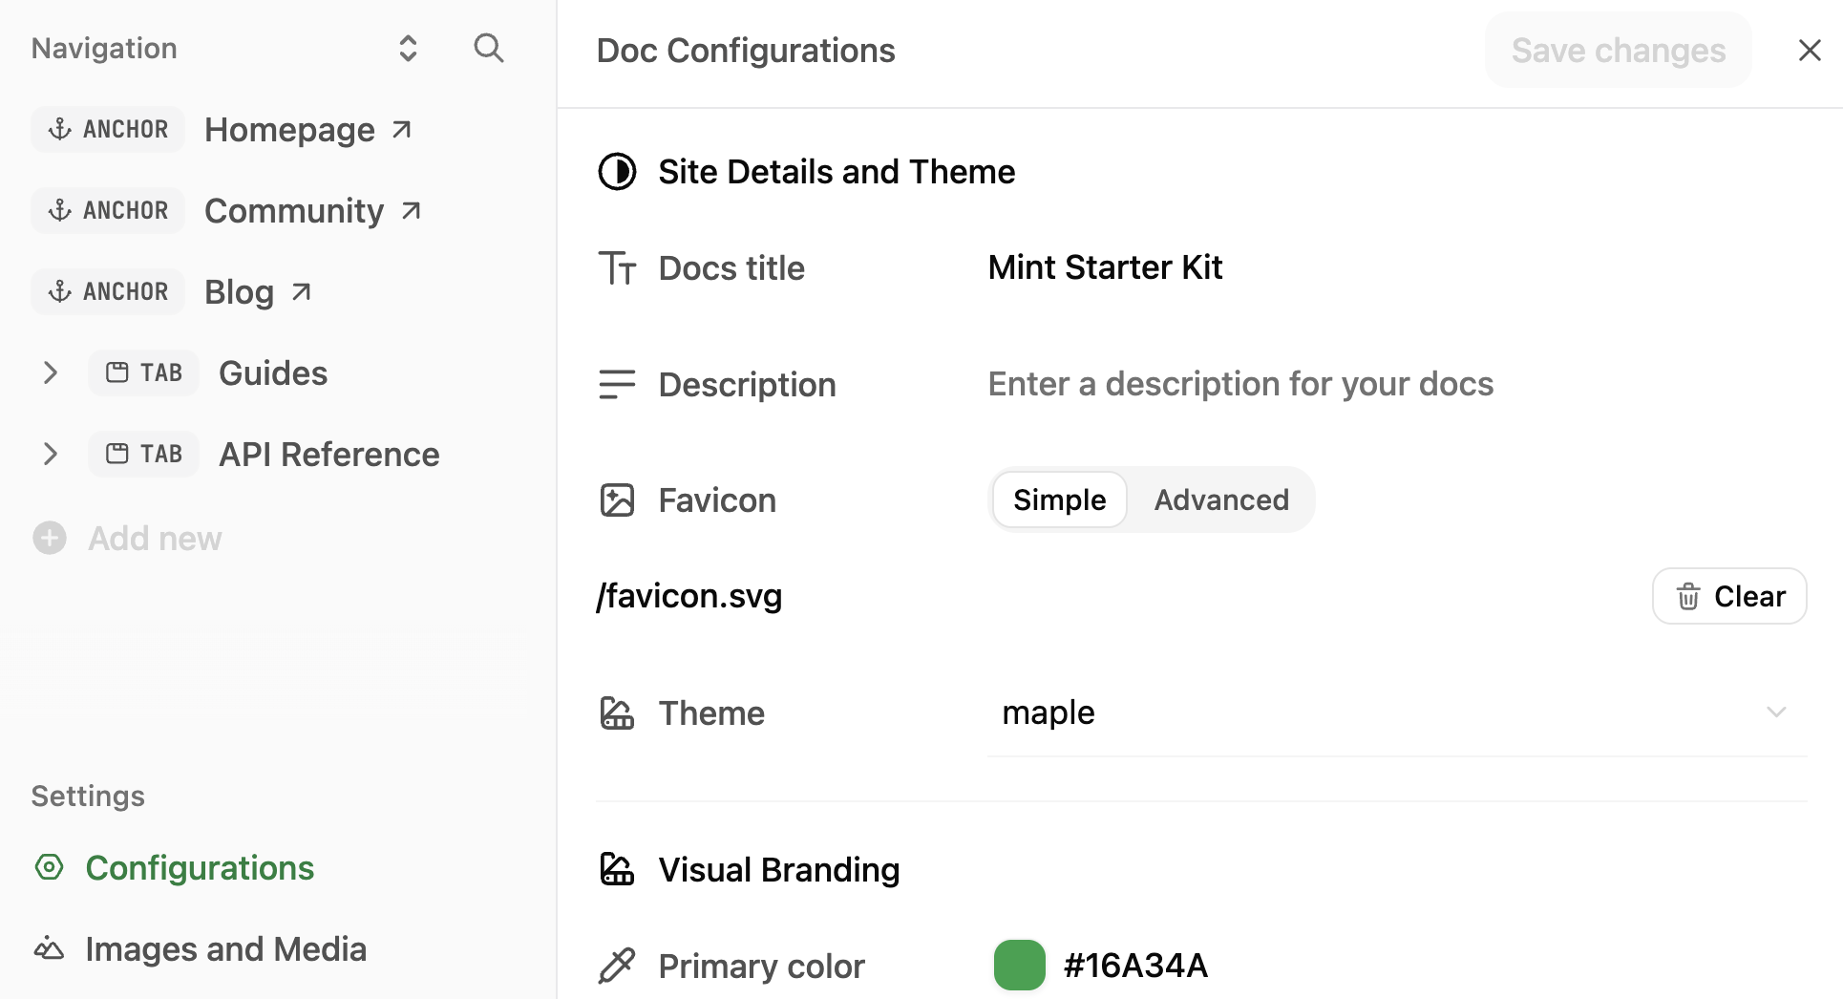The width and height of the screenshot is (1843, 999).
Task: Click the Save changes button
Action: [x=1617, y=50]
